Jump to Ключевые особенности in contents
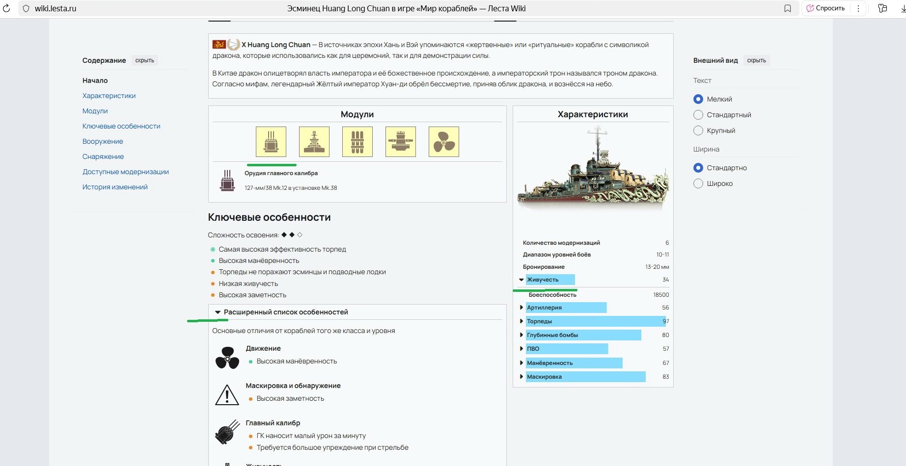 point(121,126)
